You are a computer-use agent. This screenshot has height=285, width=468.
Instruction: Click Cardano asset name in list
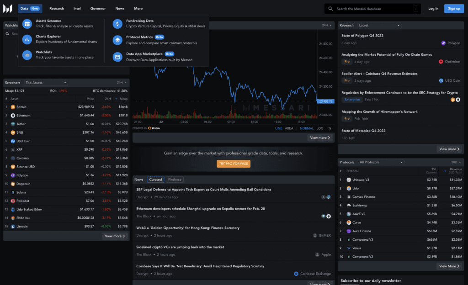pos(22,158)
